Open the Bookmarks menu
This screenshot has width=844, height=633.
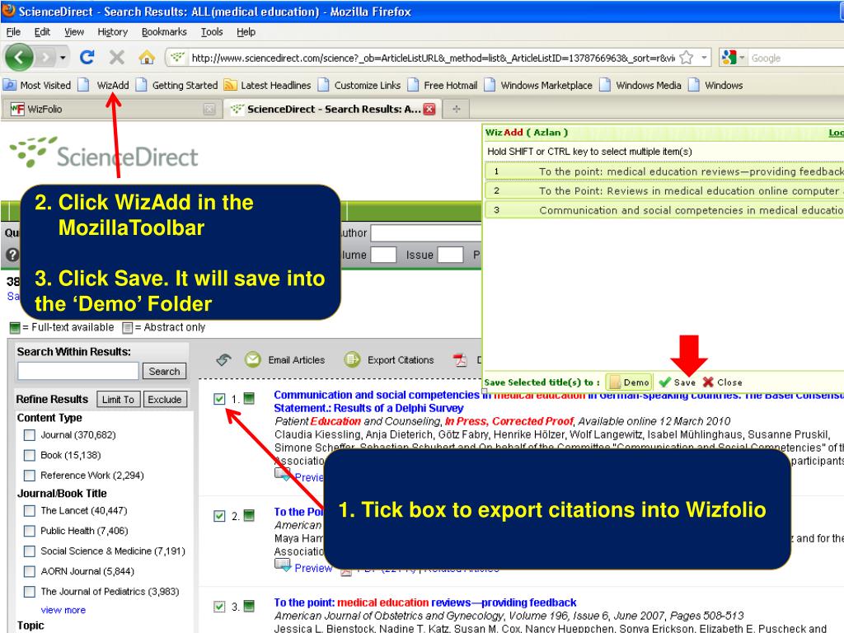pos(164,32)
